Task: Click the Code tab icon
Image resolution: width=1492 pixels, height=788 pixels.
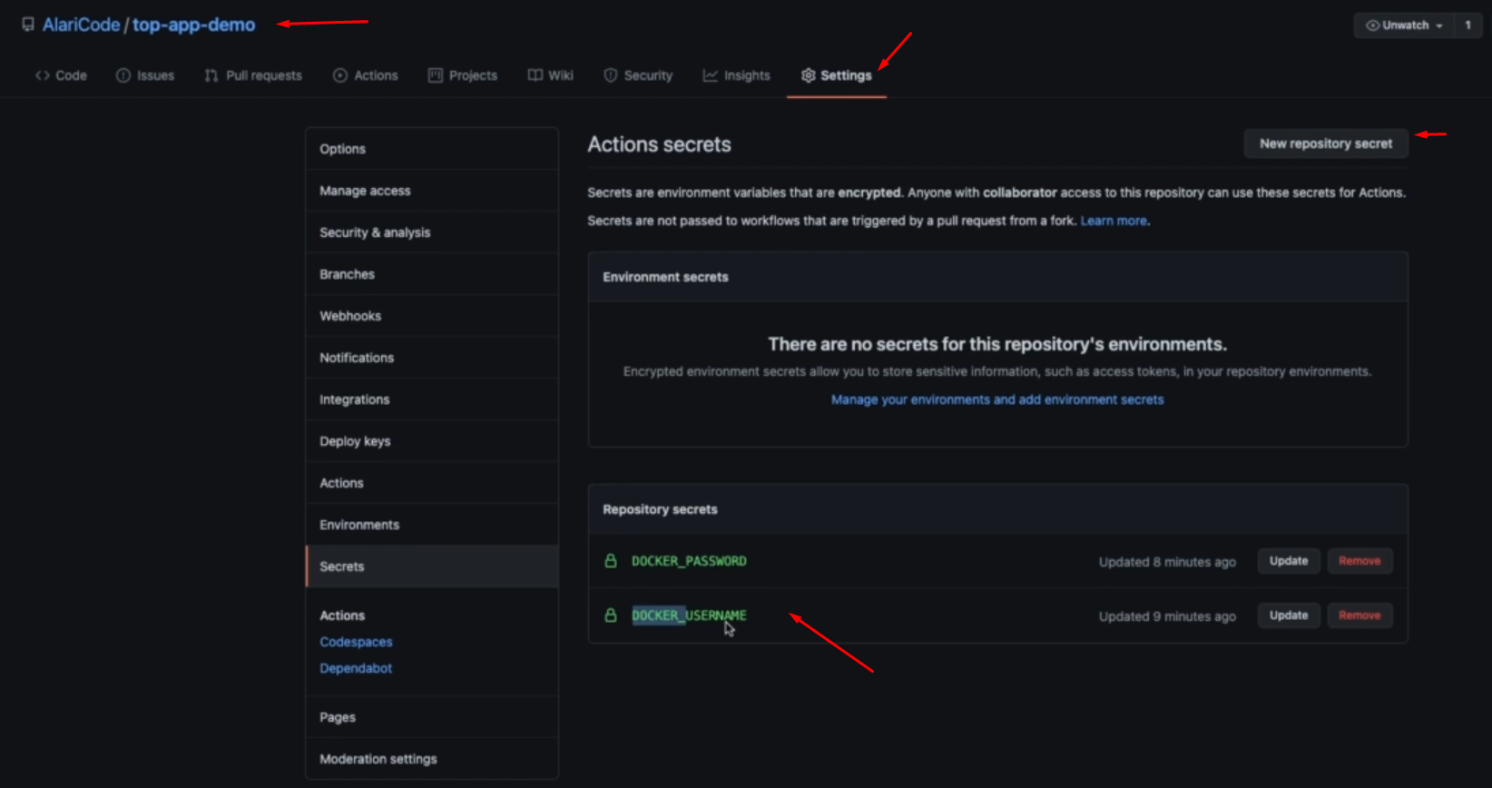Action: [x=42, y=75]
